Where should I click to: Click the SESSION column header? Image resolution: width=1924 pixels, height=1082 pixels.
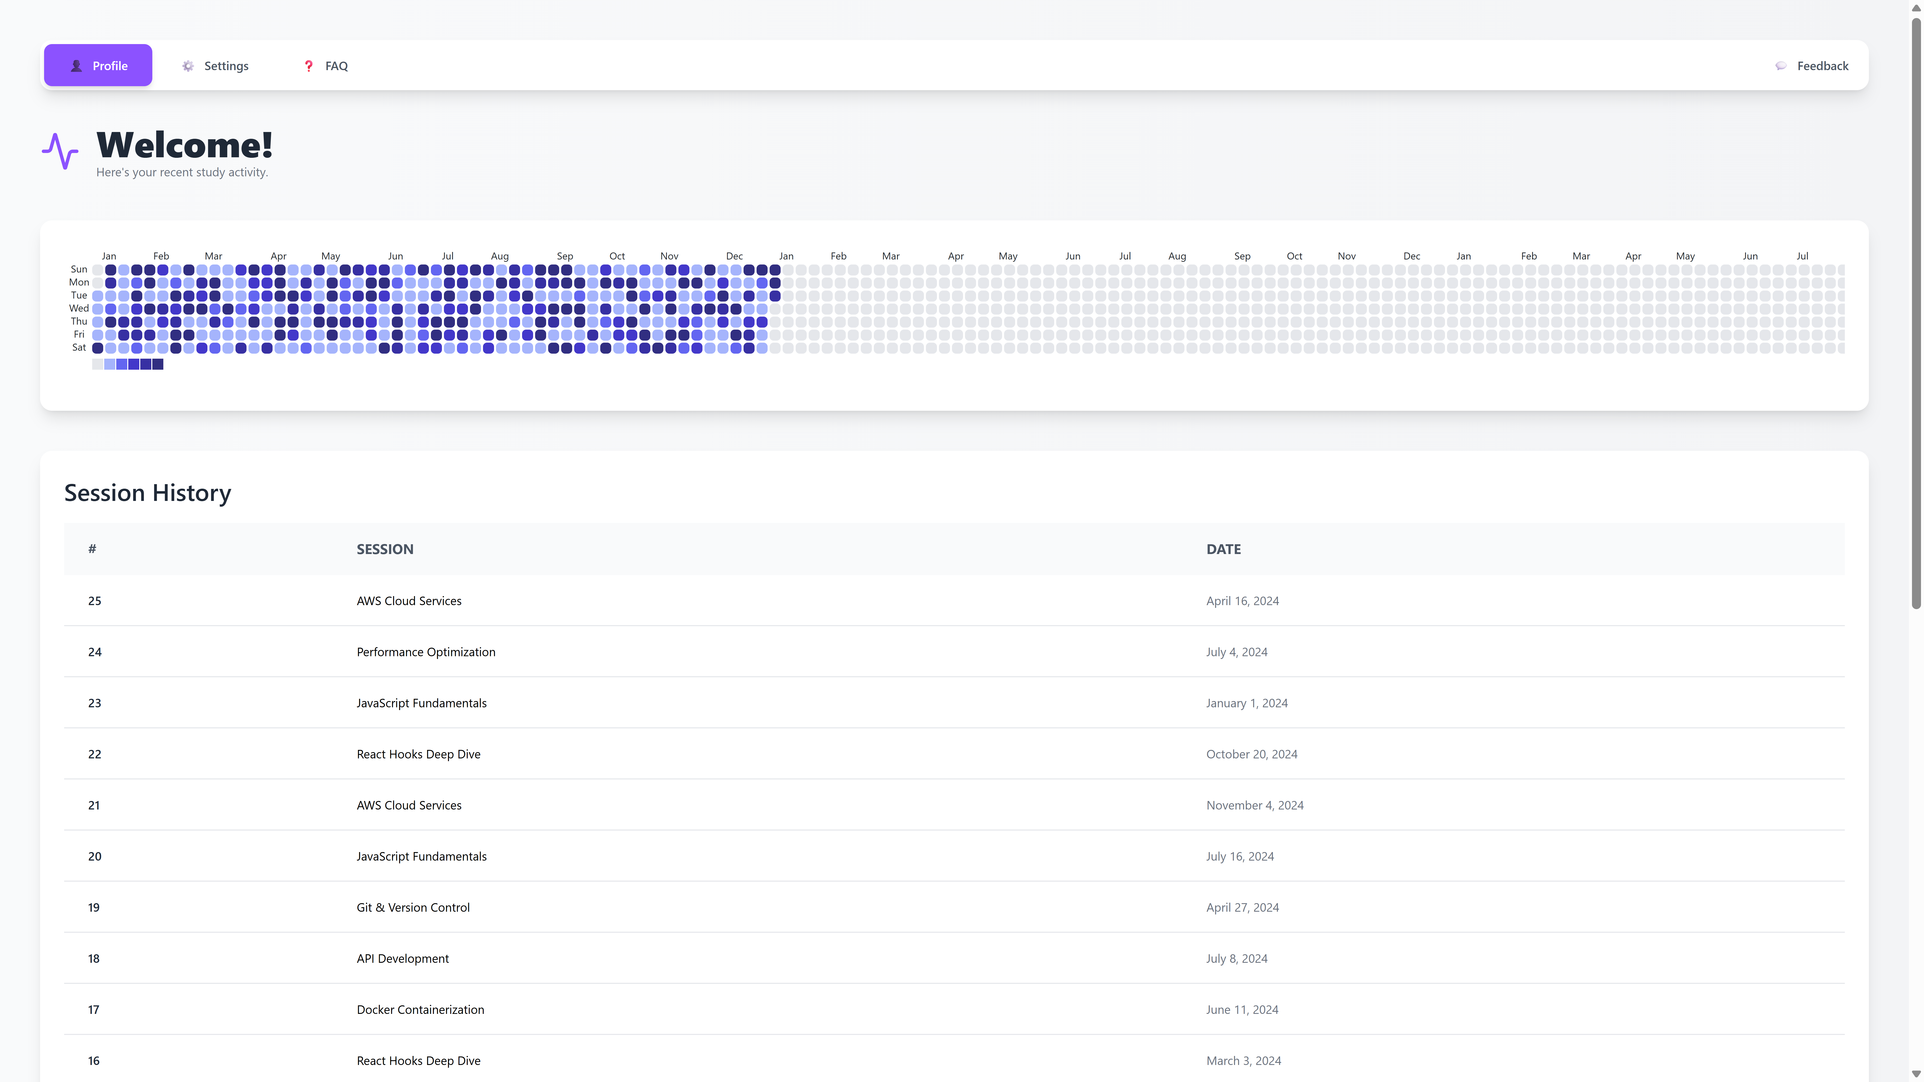coord(385,549)
